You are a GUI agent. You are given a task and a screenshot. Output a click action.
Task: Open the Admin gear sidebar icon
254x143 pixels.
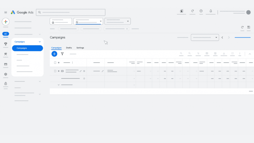click(6, 74)
